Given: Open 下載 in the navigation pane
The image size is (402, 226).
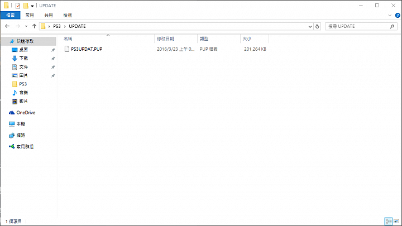Looking at the screenshot, I should (23, 59).
